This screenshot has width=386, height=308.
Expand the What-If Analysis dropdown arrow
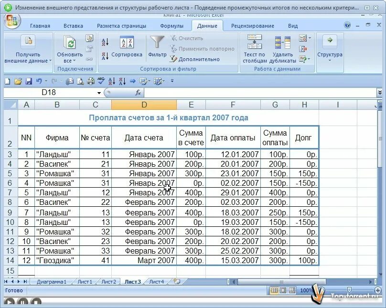click(x=309, y=59)
